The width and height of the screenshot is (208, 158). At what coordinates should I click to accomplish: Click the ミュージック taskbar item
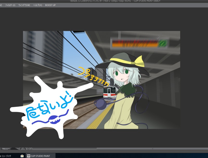click(5, 156)
